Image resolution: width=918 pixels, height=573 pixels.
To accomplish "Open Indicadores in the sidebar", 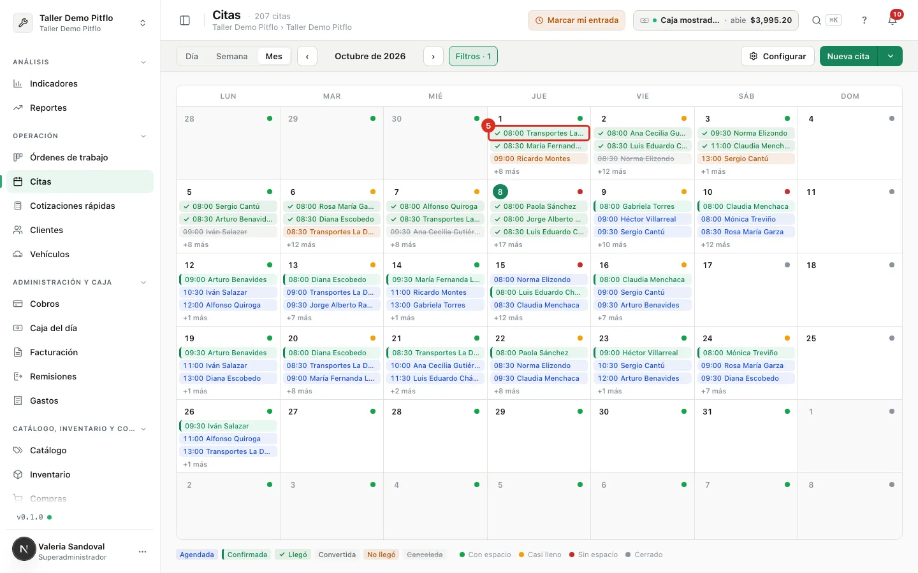I will click(x=80, y=83).
